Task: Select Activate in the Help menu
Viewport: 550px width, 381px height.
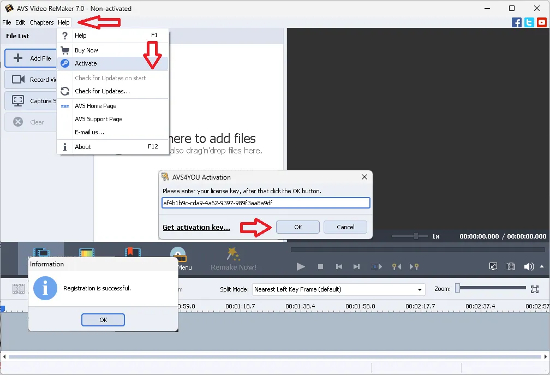Action: pos(86,63)
